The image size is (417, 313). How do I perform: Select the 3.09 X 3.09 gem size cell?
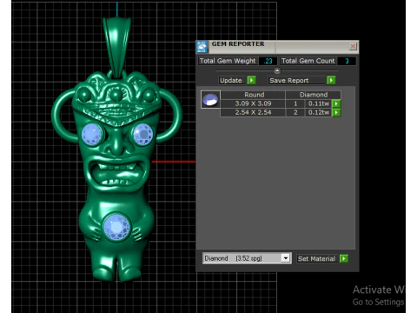click(x=253, y=103)
